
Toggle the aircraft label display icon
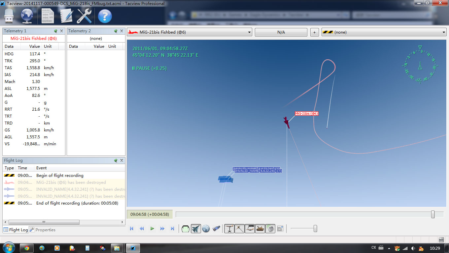[250, 229]
